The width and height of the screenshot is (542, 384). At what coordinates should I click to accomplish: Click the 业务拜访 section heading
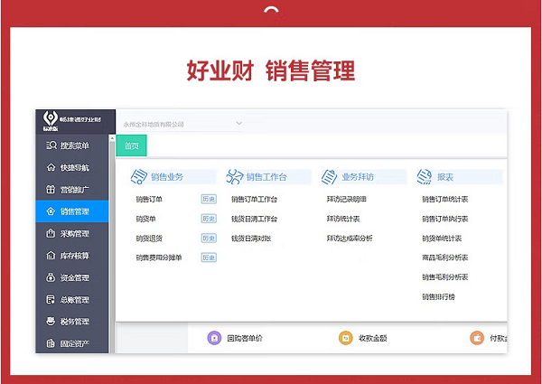(x=358, y=177)
